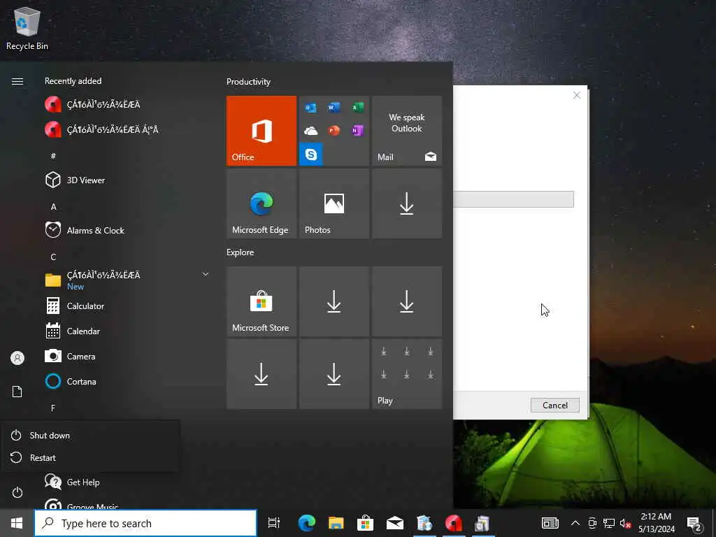Open the Recycle Bin desktop icon
This screenshot has height=537, width=716.
point(27,28)
